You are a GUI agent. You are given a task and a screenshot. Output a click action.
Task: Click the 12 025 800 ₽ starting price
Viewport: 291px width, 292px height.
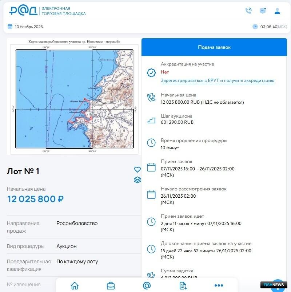tap(36, 199)
